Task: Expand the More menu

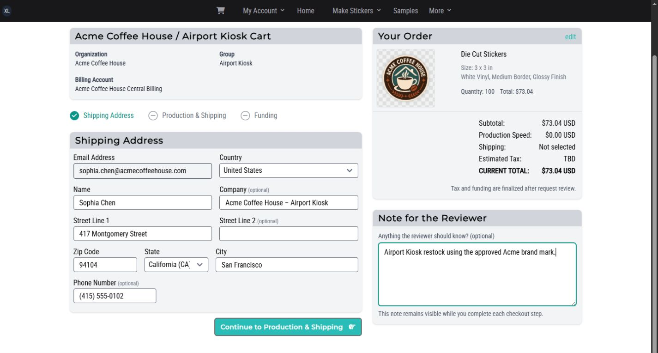Action: click(440, 11)
